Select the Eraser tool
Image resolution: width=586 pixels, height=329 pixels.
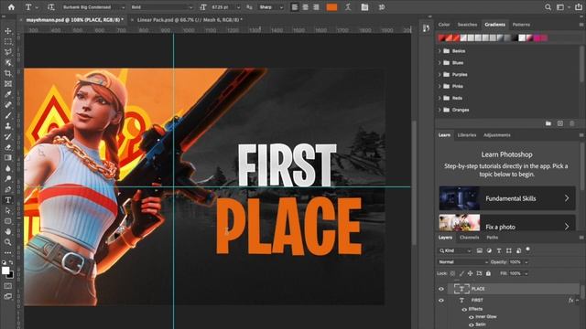point(8,147)
